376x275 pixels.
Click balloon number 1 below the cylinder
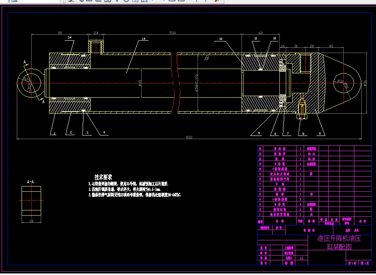pos(54,134)
